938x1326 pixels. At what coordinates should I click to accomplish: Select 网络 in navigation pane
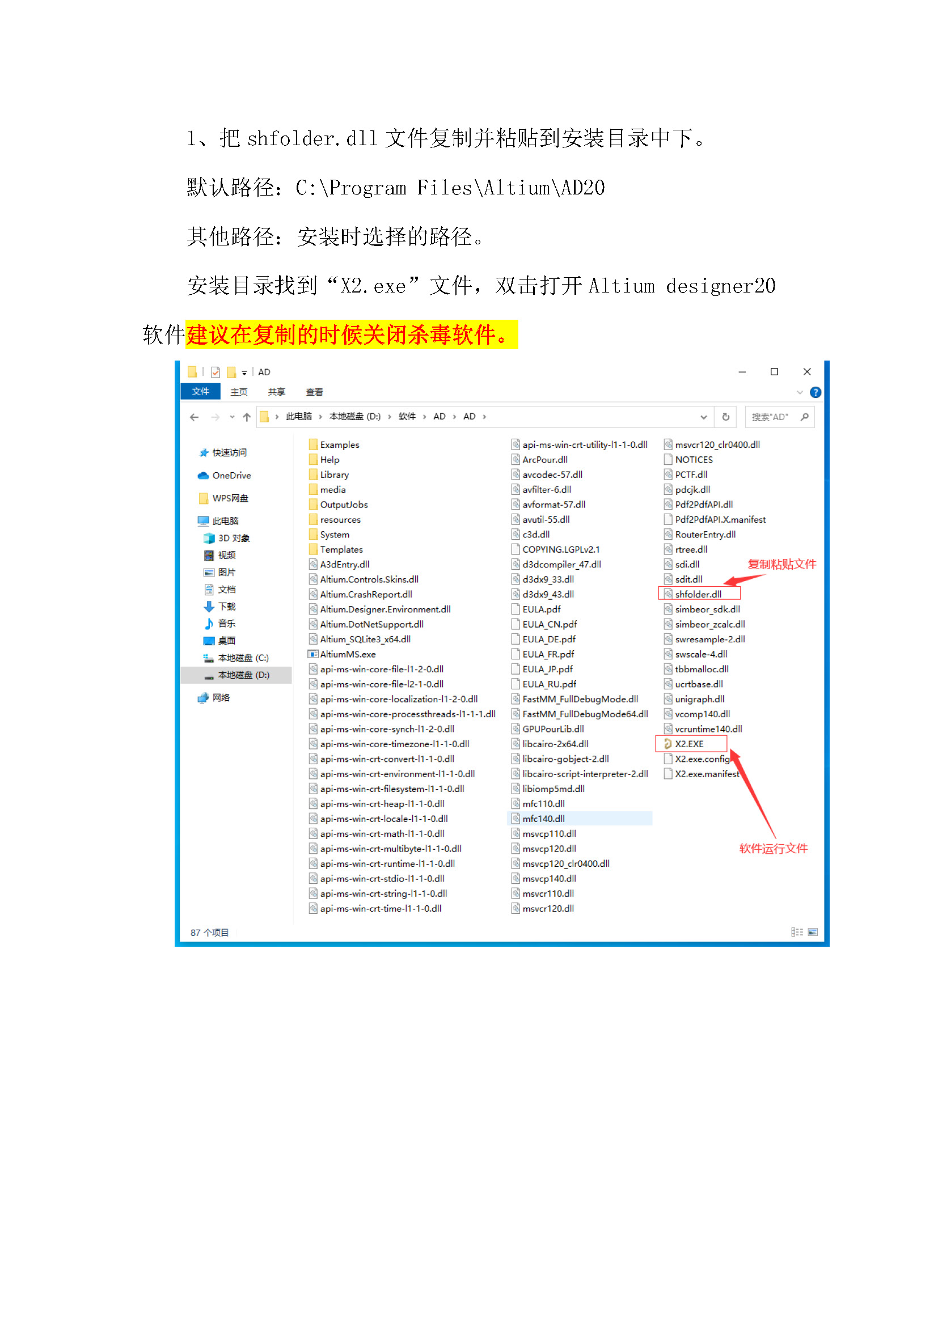[x=214, y=698]
